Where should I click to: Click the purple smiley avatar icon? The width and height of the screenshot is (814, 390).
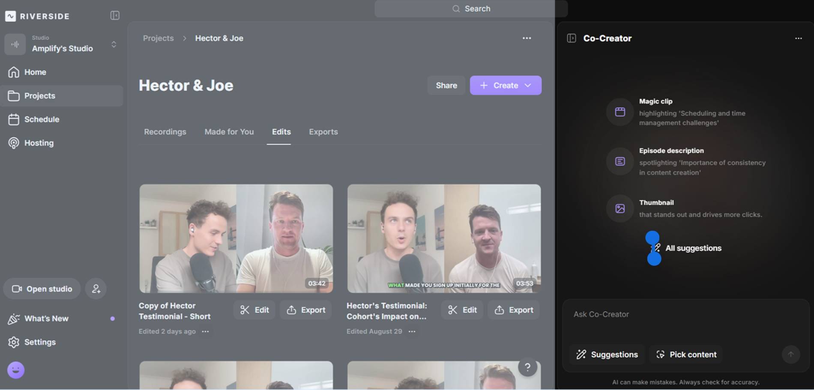(16, 370)
